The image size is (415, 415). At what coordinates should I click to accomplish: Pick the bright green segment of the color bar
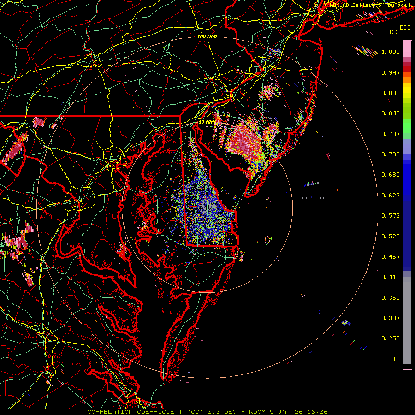click(x=407, y=126)
